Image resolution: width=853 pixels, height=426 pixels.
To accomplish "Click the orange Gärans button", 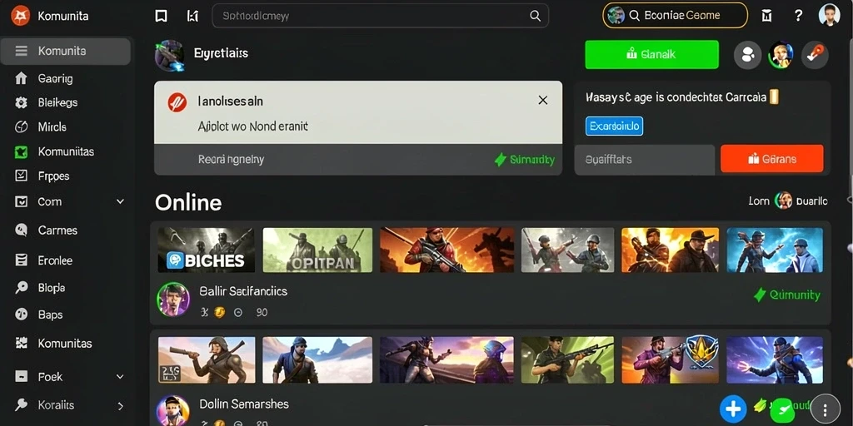I will click(772, 159).
